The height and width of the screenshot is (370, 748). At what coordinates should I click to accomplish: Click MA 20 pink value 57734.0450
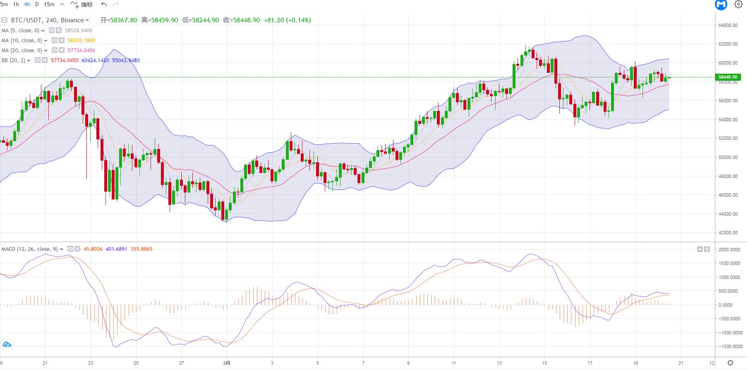coord(82,50)
